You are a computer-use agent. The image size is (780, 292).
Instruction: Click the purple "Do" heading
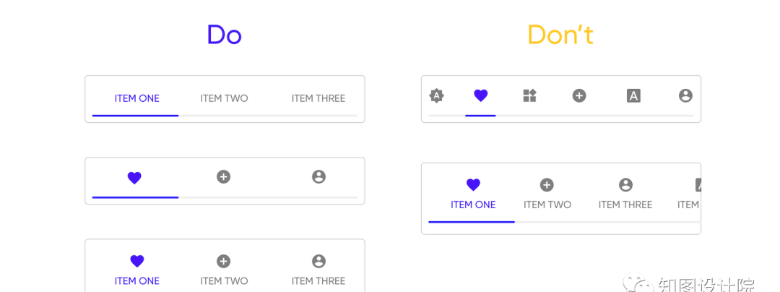coord(225,35)
